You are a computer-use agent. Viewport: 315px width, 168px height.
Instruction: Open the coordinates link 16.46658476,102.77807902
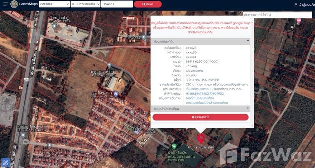pos(204,94)
